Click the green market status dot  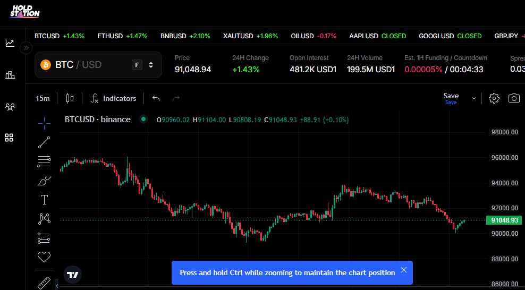pos(143,119)
